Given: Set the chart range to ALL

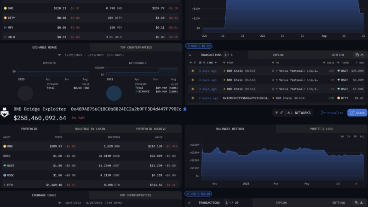Looking at the screenshot, I should 362,137.
